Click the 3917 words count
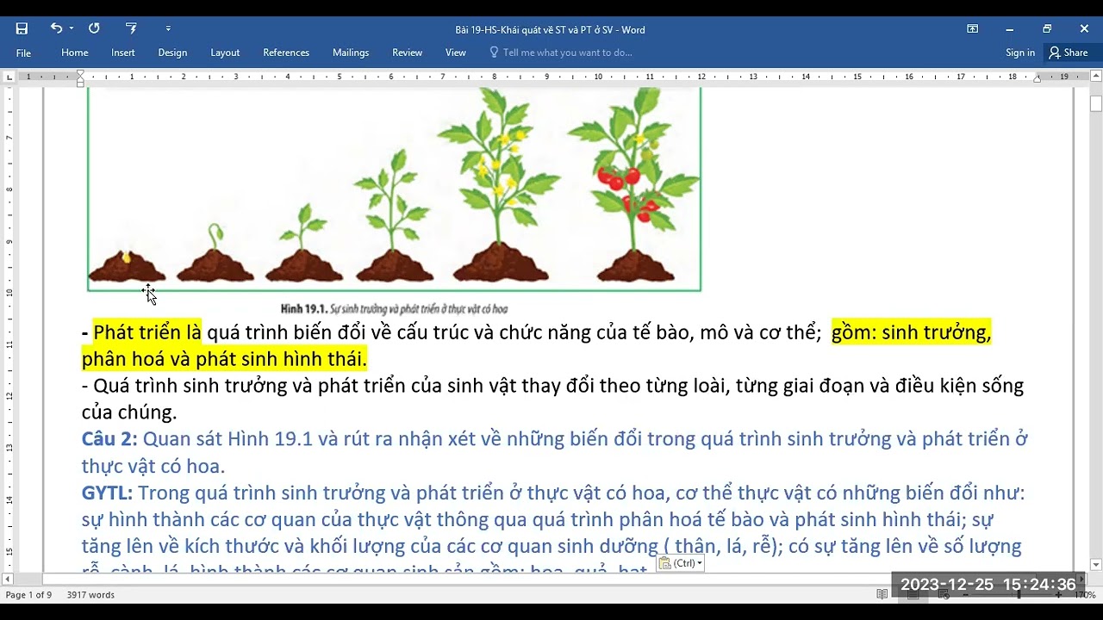Screen dimensions: 1103x620 tap(90, 595)
